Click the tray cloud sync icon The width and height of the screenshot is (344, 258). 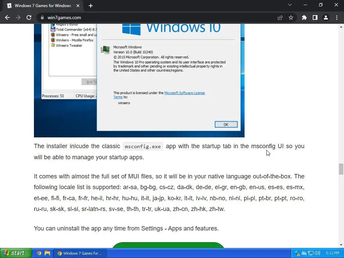pos(304,253)
